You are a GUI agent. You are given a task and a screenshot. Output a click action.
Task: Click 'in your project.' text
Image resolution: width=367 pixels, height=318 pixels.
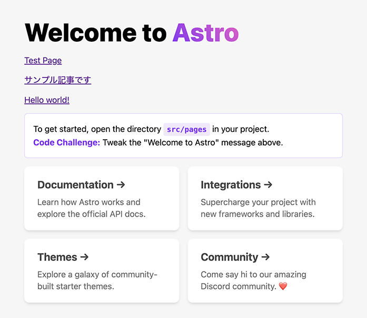(x=241, y=129)
